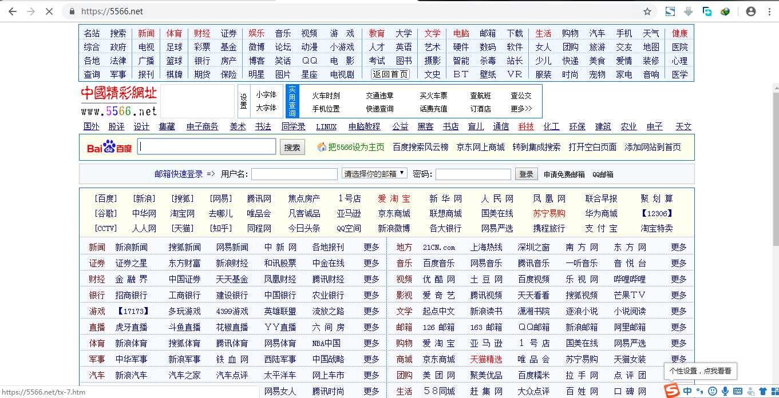
Task: Click the browser back arrow
Action: point(13,11)
